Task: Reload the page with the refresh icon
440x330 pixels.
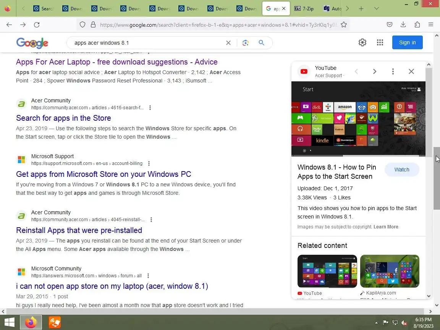Action: coord(37,25)
